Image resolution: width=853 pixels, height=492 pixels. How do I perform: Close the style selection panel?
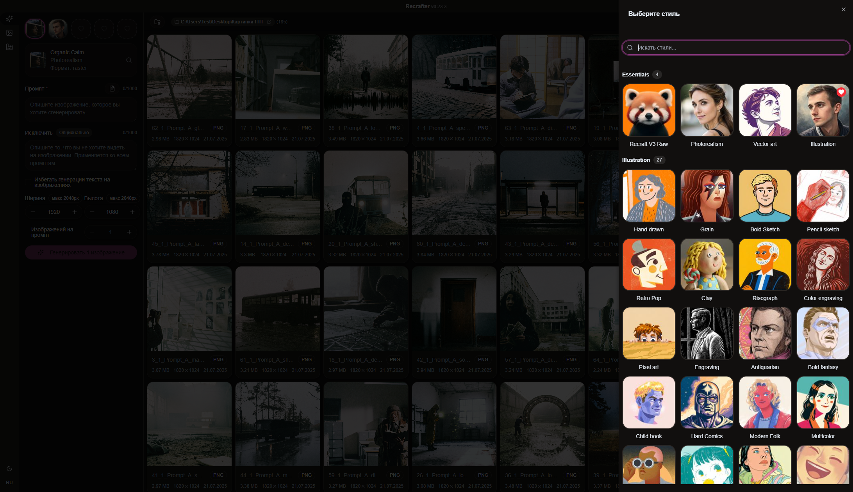point(843,9)
